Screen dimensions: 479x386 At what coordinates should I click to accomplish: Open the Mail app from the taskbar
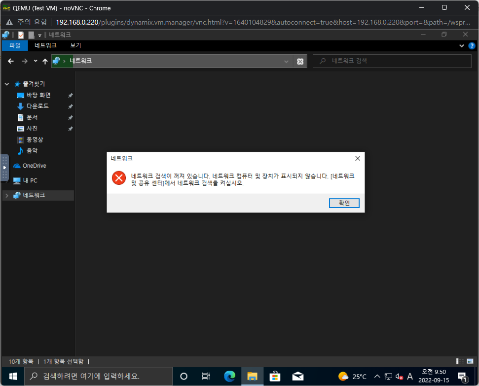298,376
